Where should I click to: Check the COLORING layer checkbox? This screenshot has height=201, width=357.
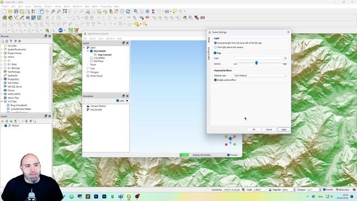91,58
